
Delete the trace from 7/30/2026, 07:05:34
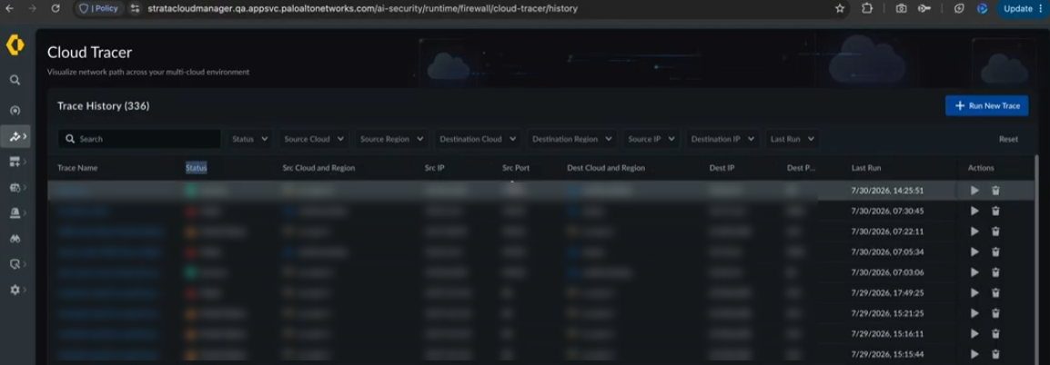[x=995, y=252]
